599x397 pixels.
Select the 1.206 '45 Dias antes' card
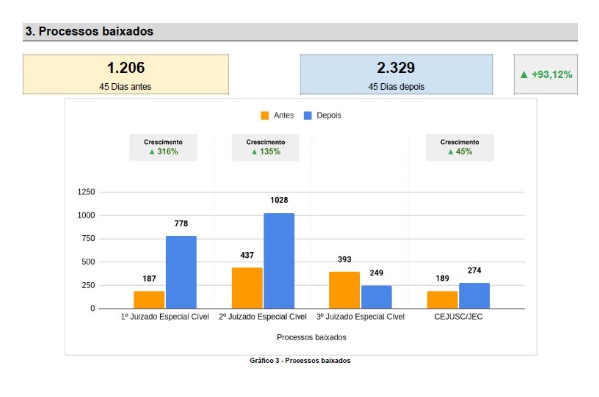pyautogui.click(x=126, y=74)
